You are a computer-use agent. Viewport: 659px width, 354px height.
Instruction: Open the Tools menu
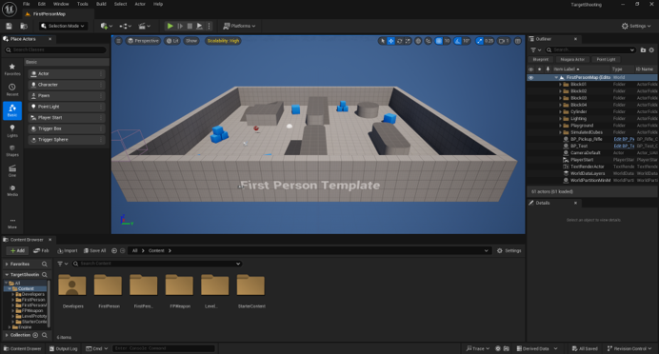(x=82, y=4)
